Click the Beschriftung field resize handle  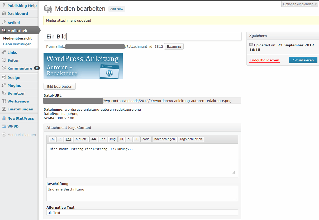click(x=235, y=198)
